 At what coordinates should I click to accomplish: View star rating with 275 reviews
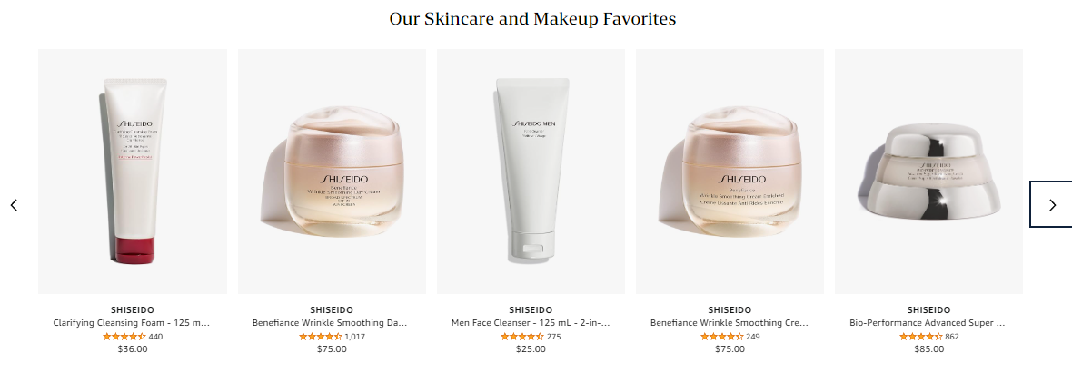pyautogui.click(x=522, y=336)
